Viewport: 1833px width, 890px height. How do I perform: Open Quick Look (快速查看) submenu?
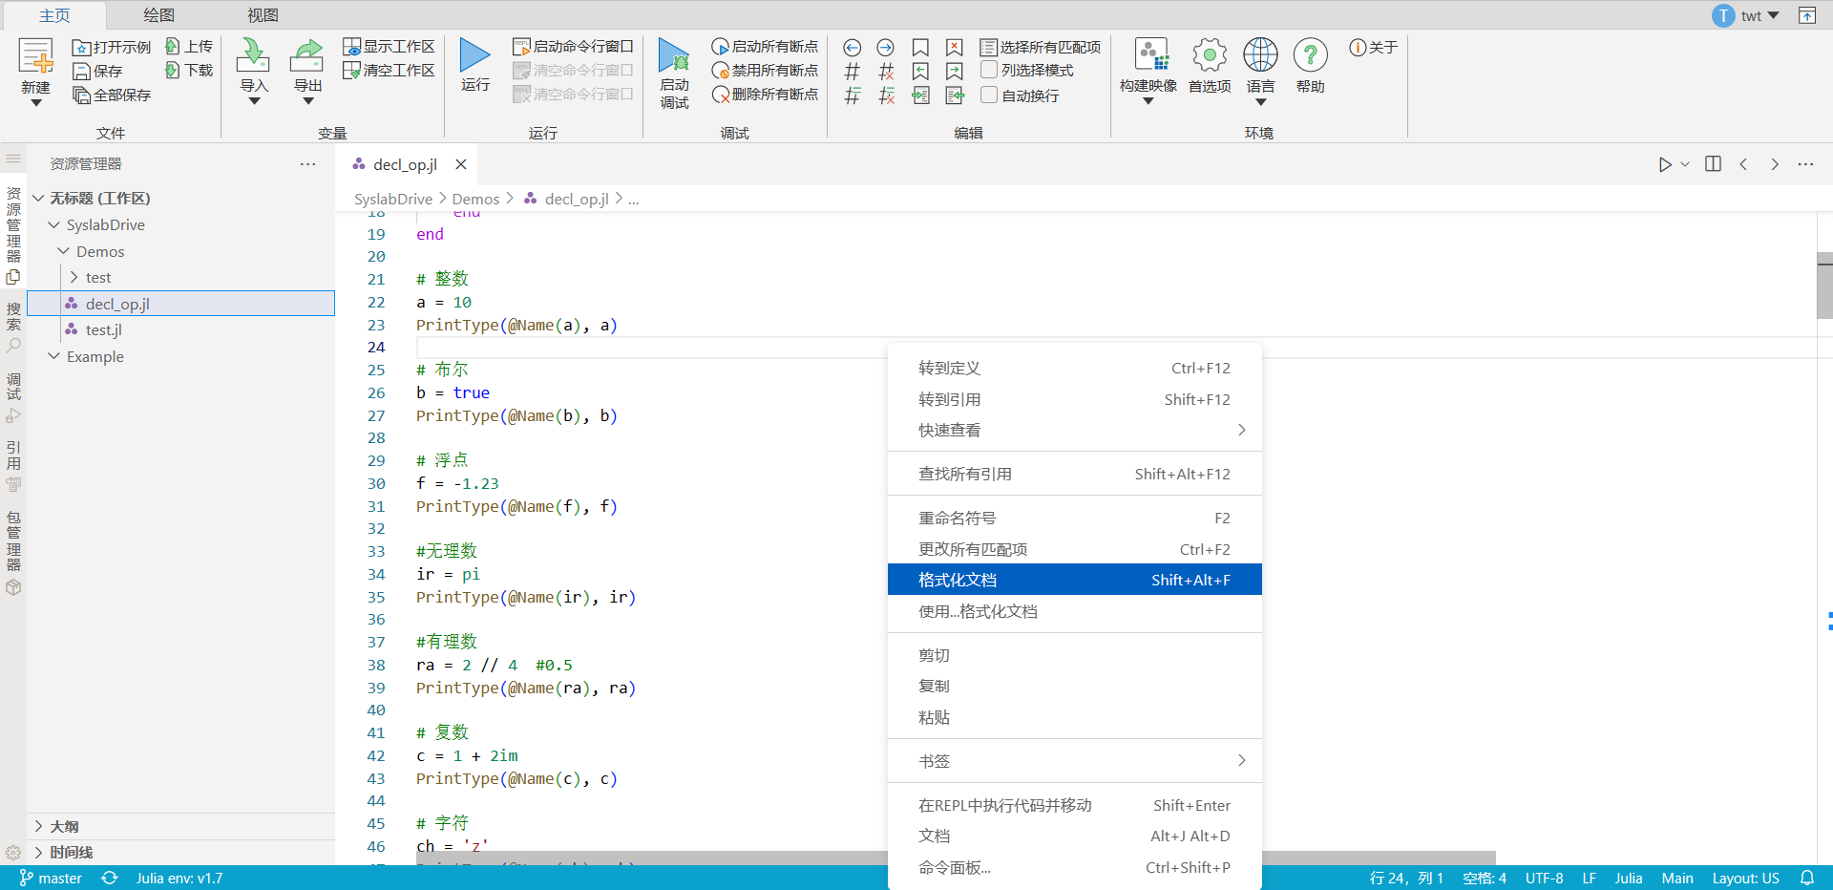tap(1074, 430)
